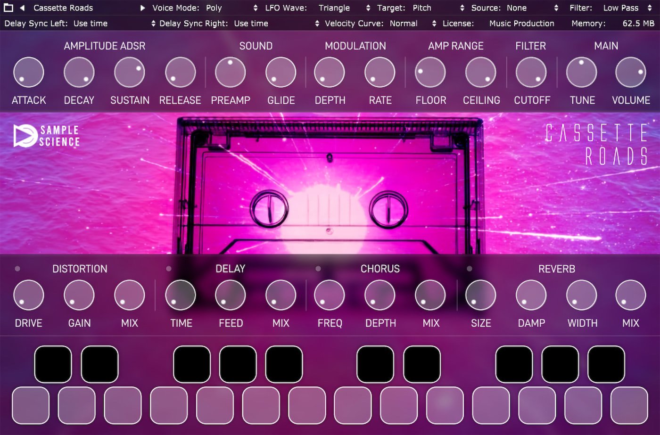Toggle the Delay effect on
660x435 pixels.
[169, 269]
